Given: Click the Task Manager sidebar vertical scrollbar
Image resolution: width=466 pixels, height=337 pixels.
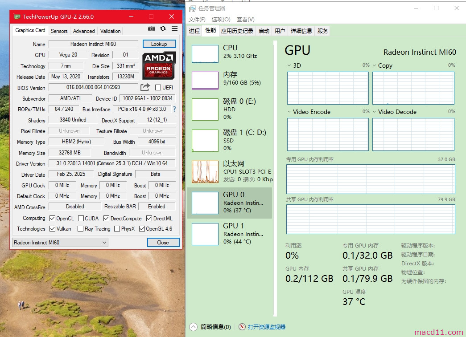Looking at the screenshot, I should coord(275,179).
